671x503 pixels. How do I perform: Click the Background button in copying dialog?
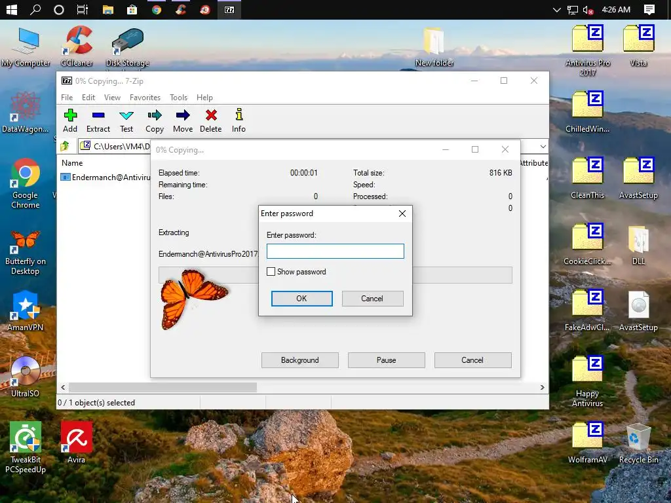[x=300, y=360]
